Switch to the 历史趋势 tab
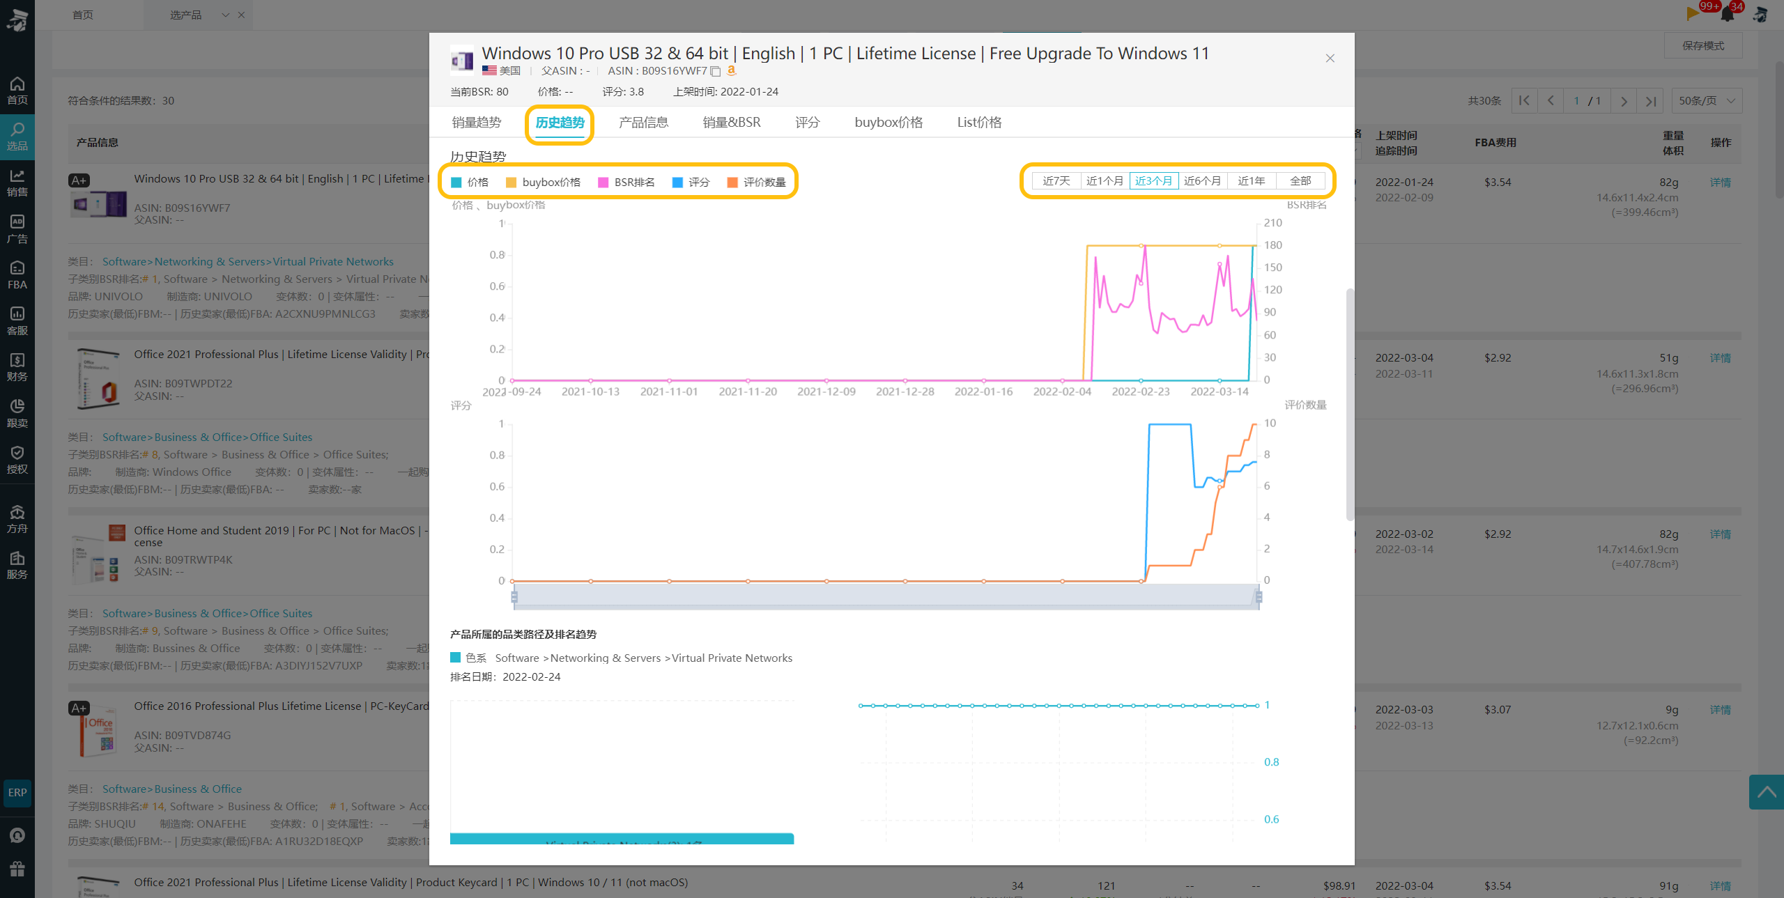The width and height of the screenshot is (1784, 898). coord(560,123)
